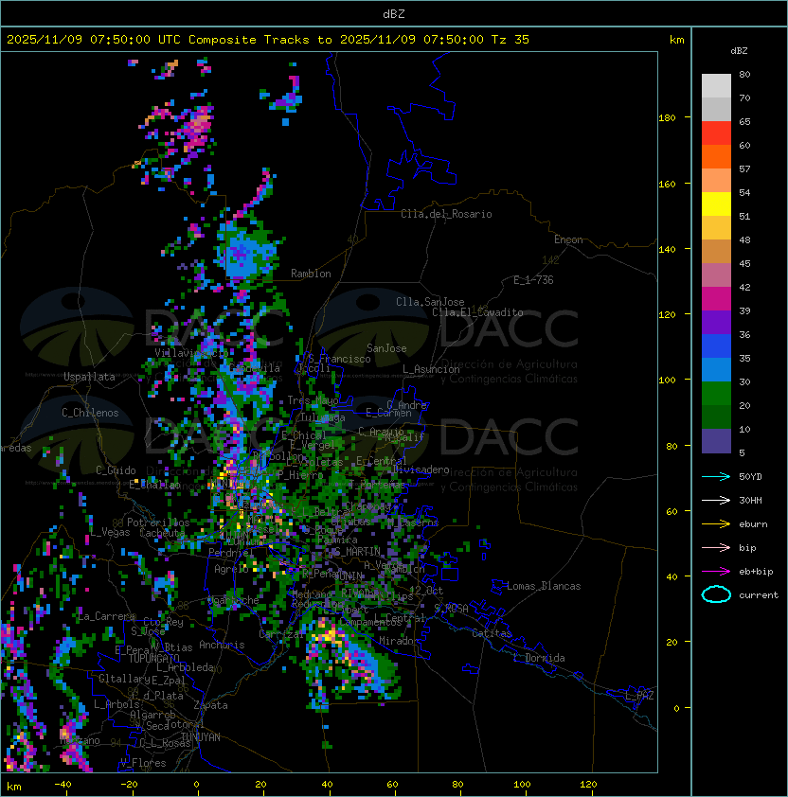The image size is (788, 797).
Task: Click the 'E_1-736' map label
Action: coord(533,280)
